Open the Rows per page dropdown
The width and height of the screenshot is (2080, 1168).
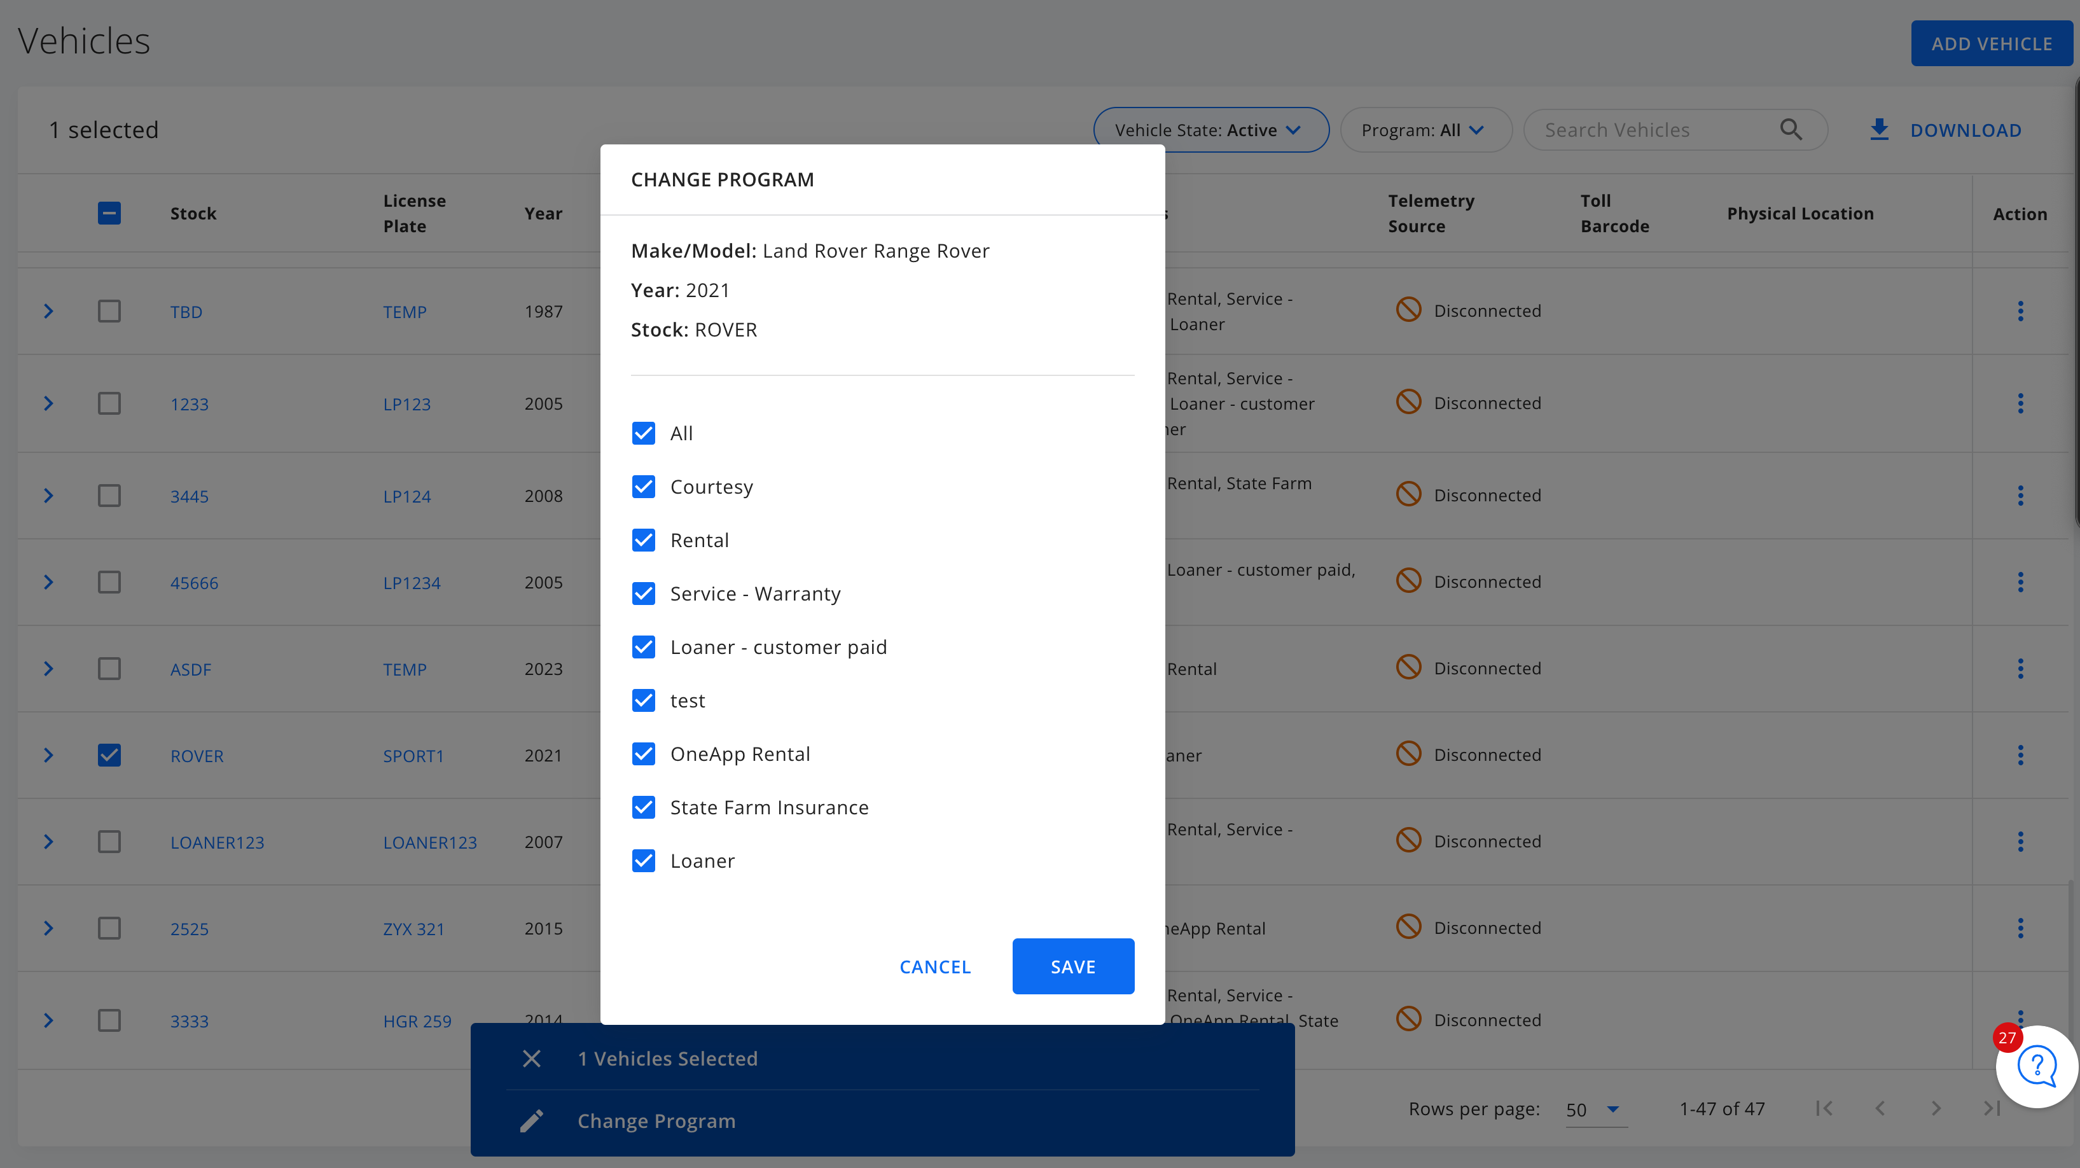point(1595,1110)
